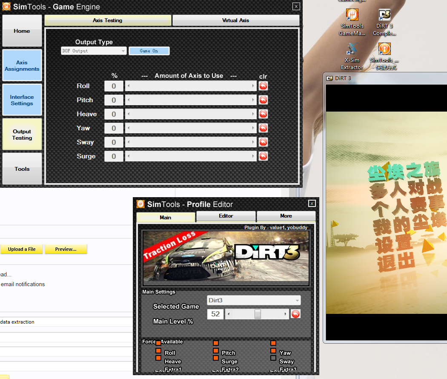
Task: Increase Main Level % with the right arrow
Action: point(285,314)
